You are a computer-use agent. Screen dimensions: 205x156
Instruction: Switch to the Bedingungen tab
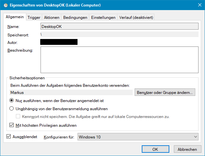pos(75,18)
